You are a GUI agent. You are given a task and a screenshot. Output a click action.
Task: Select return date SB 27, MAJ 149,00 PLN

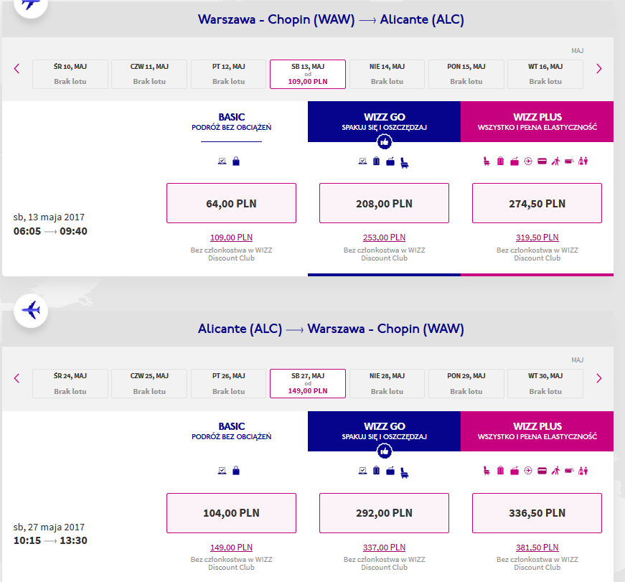click(x=308, y=383)
